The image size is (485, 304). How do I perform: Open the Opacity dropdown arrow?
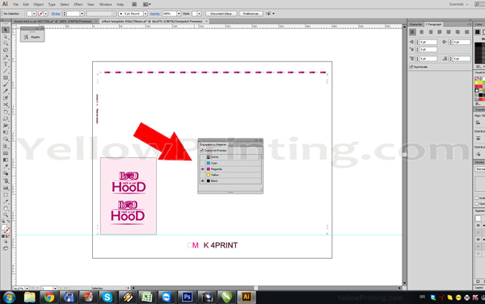point(179,14)
